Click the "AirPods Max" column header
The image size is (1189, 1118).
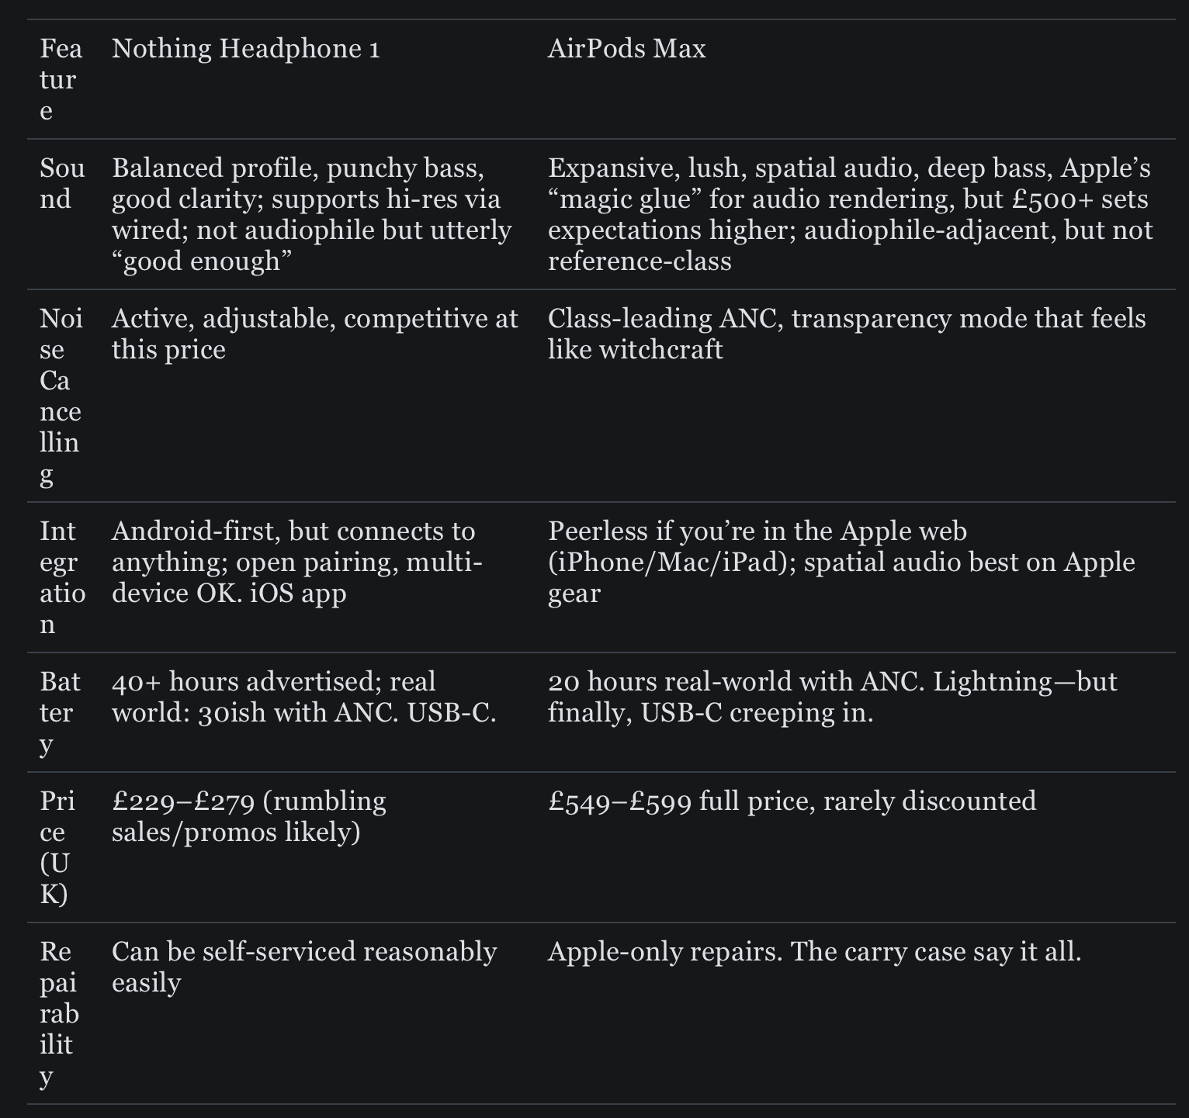click(626, 49)
